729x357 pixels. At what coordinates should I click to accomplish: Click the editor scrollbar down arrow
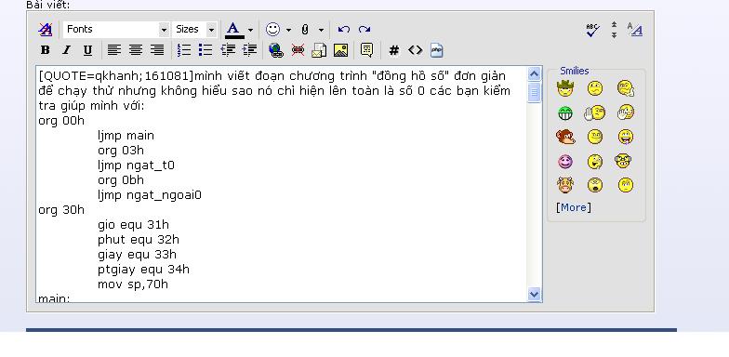(x=534, y=294)
